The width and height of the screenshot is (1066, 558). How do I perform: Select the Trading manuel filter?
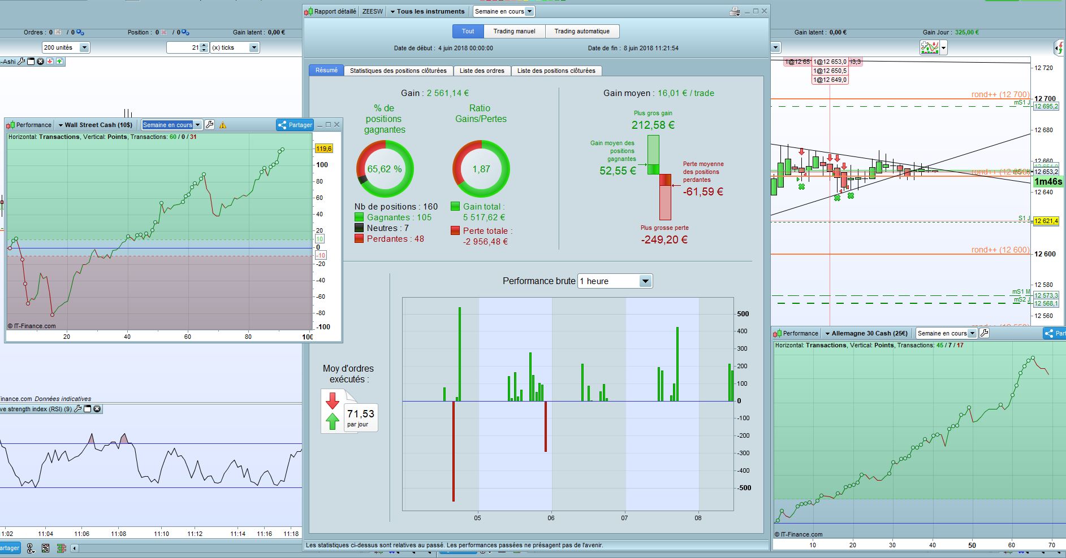point(514,31)
